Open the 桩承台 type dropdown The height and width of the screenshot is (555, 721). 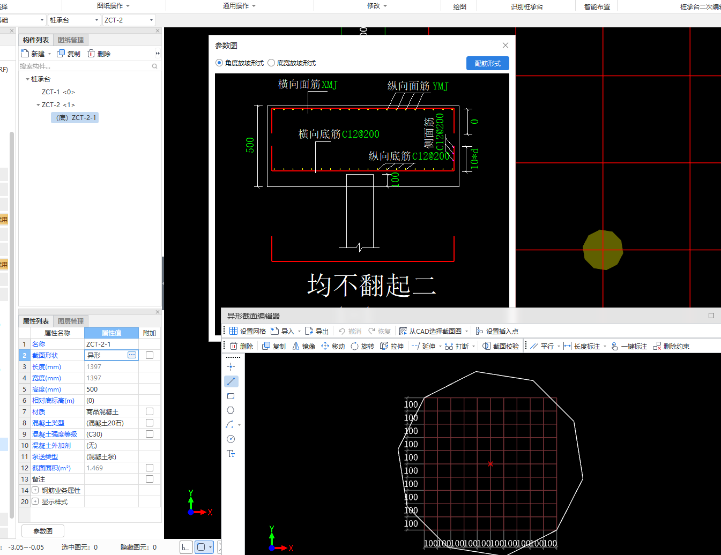pos(74,20)
